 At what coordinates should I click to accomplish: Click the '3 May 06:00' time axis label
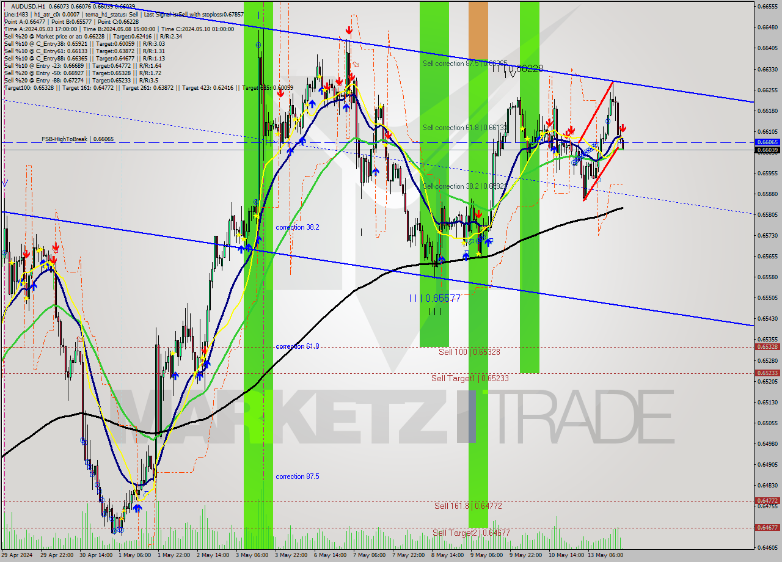pyautogui.click(x=252, y=555)
